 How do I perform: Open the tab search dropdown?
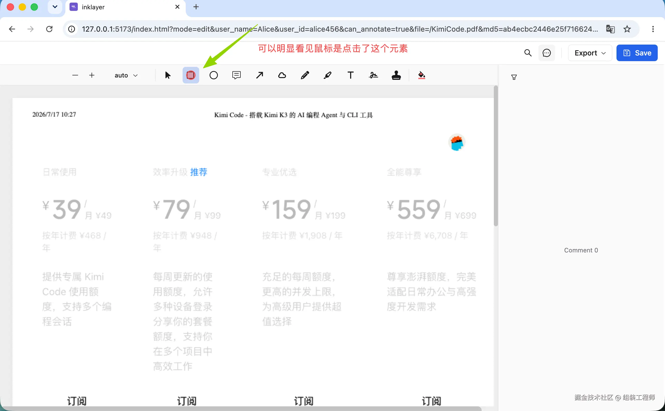[55, 7]
